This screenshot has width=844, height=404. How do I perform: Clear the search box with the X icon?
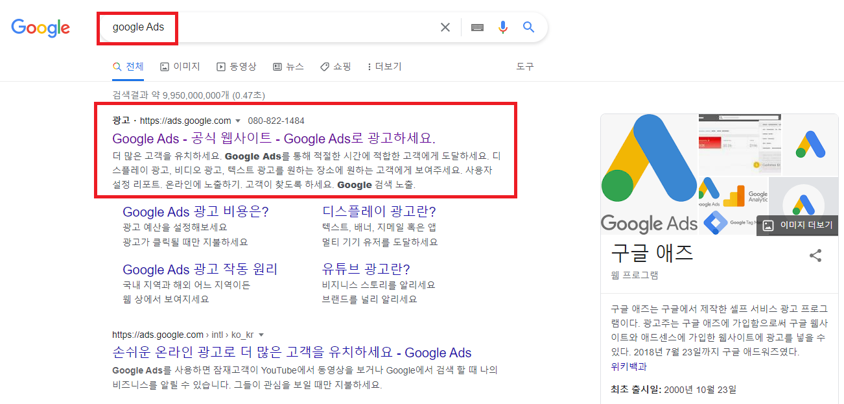coord(445,27)
